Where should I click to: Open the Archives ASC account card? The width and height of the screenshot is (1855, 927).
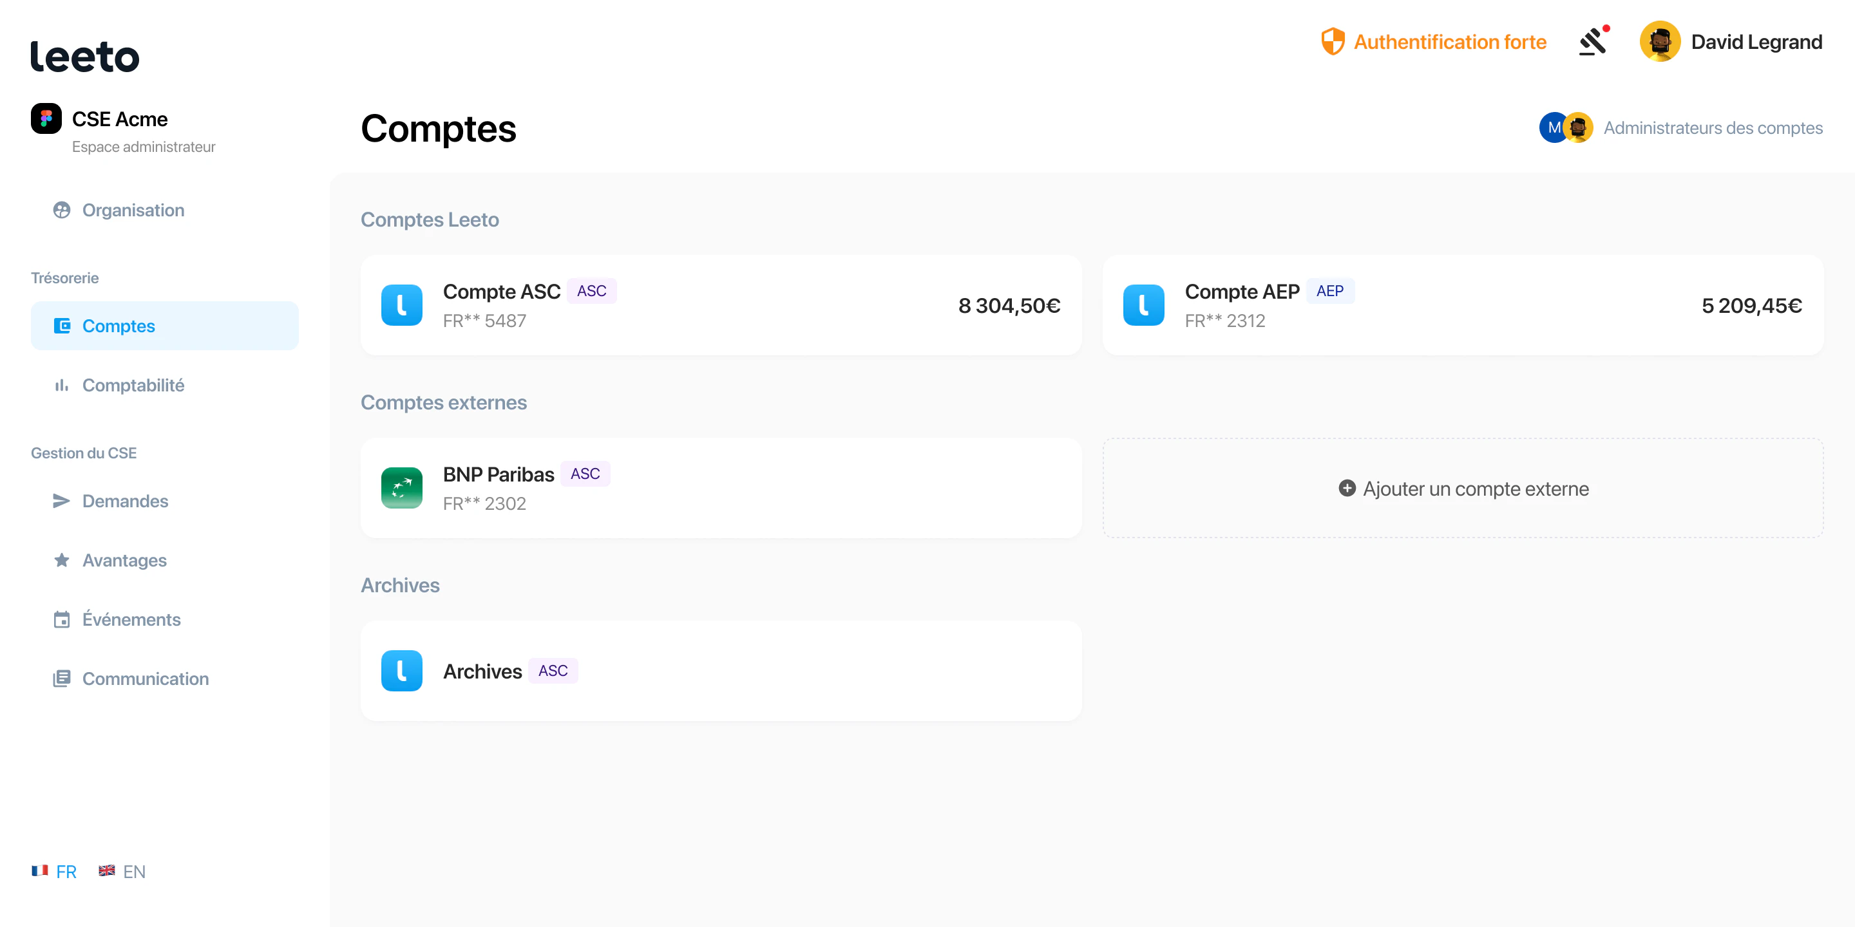click(721, 671)
